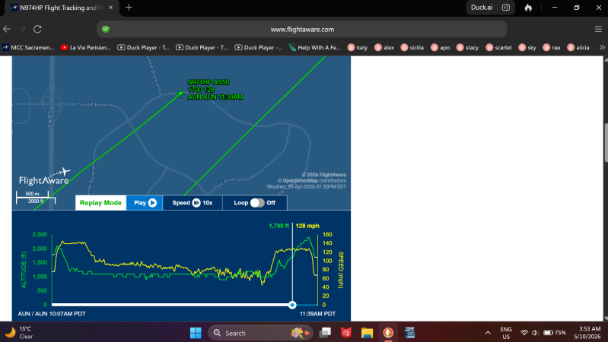Open a new browser tab
The image size is (608, 342).
click(x=129, y=8)
